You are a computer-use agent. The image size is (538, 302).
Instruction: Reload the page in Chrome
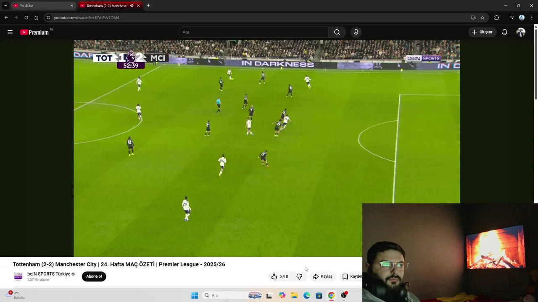(26, 18)
